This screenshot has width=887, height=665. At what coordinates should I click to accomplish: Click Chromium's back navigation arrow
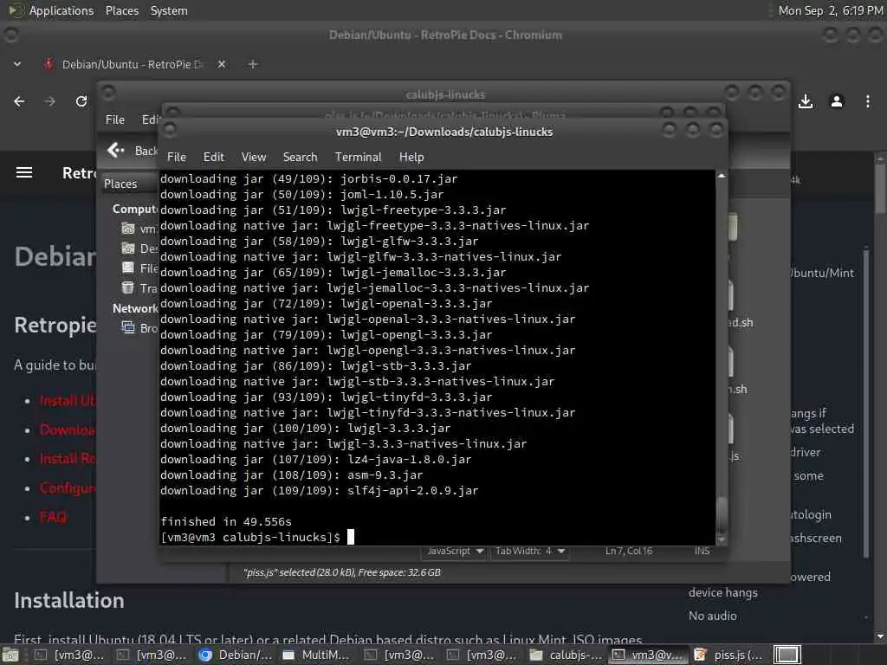(x=19, y=101)
